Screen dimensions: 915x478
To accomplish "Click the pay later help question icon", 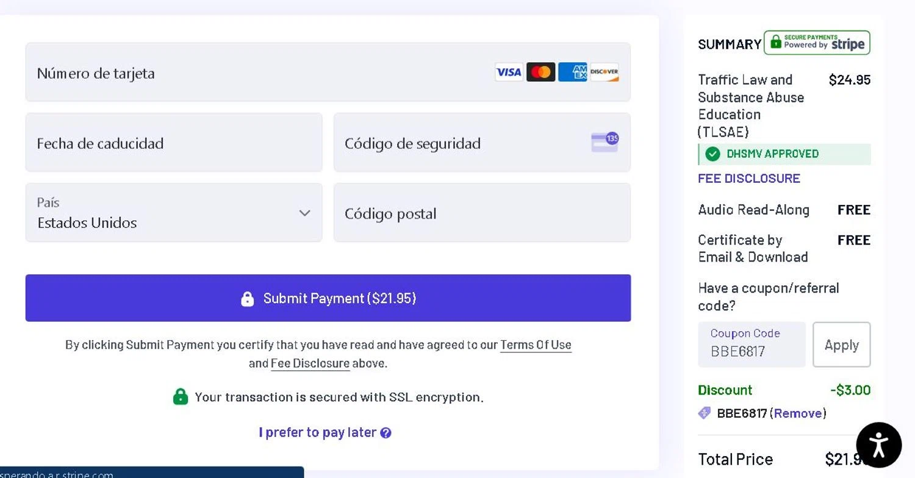I will (x=386, y=433).
